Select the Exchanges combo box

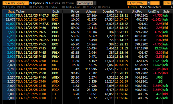click(85, 3)
